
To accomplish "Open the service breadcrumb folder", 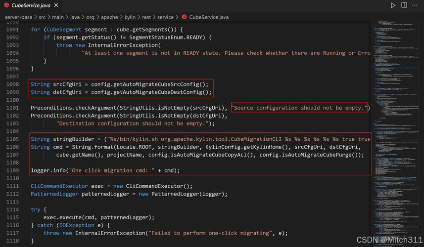I will 165,17.
